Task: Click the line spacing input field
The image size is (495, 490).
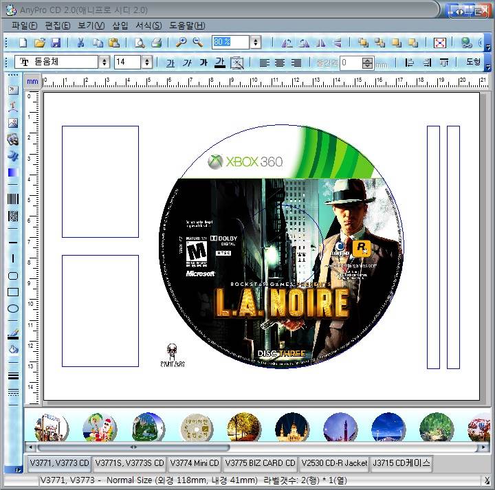Action: (x=351, y=63)
